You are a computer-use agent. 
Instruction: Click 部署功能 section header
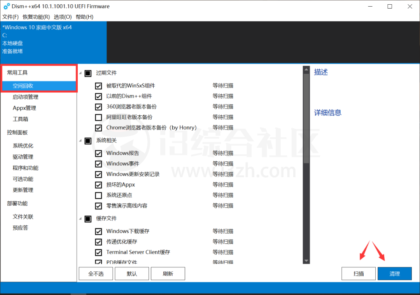pos(17,203)
